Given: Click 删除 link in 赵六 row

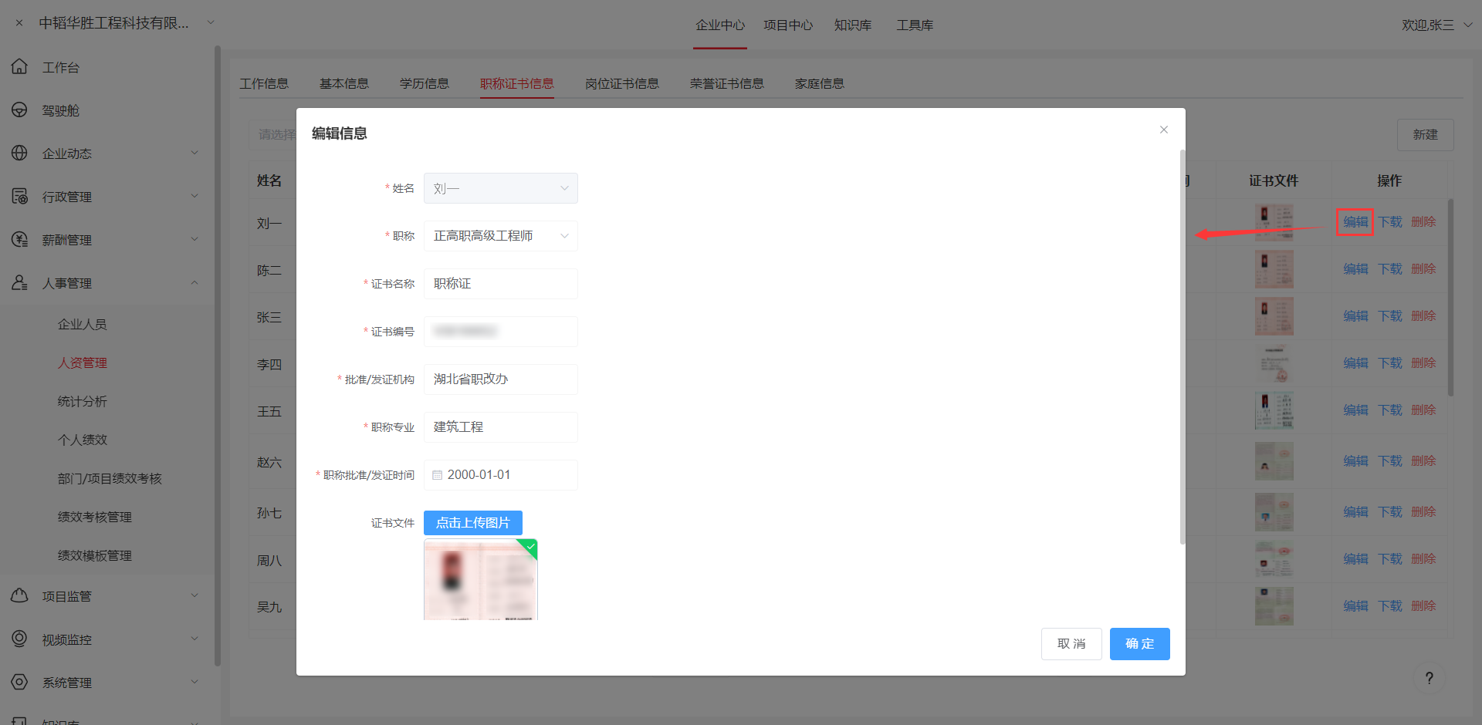Looking at the screenshot, I should [x=1423, y=461].
